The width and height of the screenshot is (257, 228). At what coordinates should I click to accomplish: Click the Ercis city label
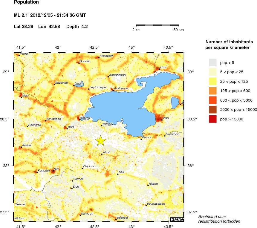(163, 67)
